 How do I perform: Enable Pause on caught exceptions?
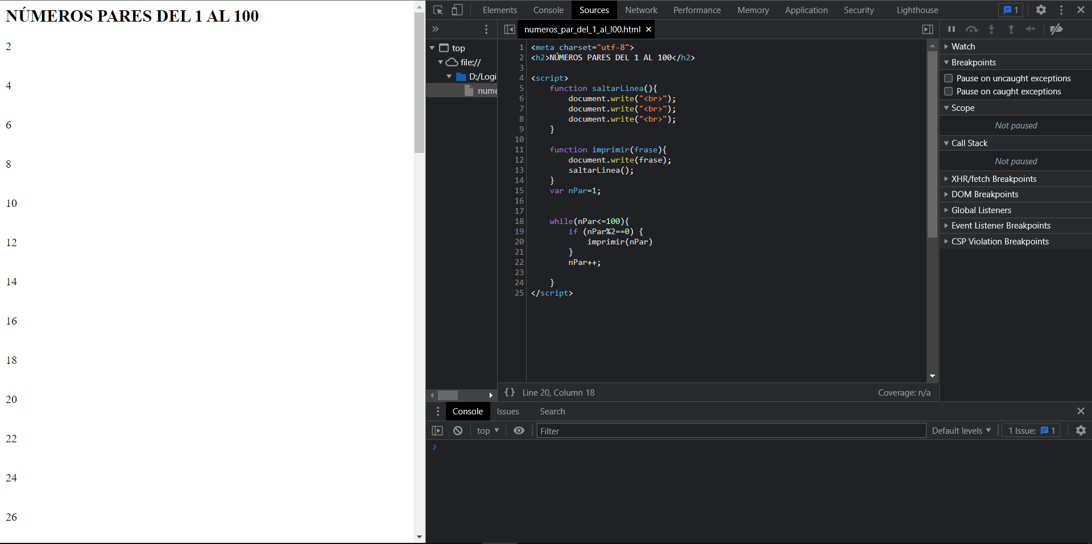(948, 92)
